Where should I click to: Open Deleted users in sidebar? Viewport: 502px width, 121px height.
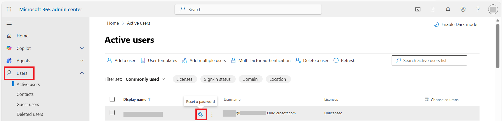[x=30, y=114]
